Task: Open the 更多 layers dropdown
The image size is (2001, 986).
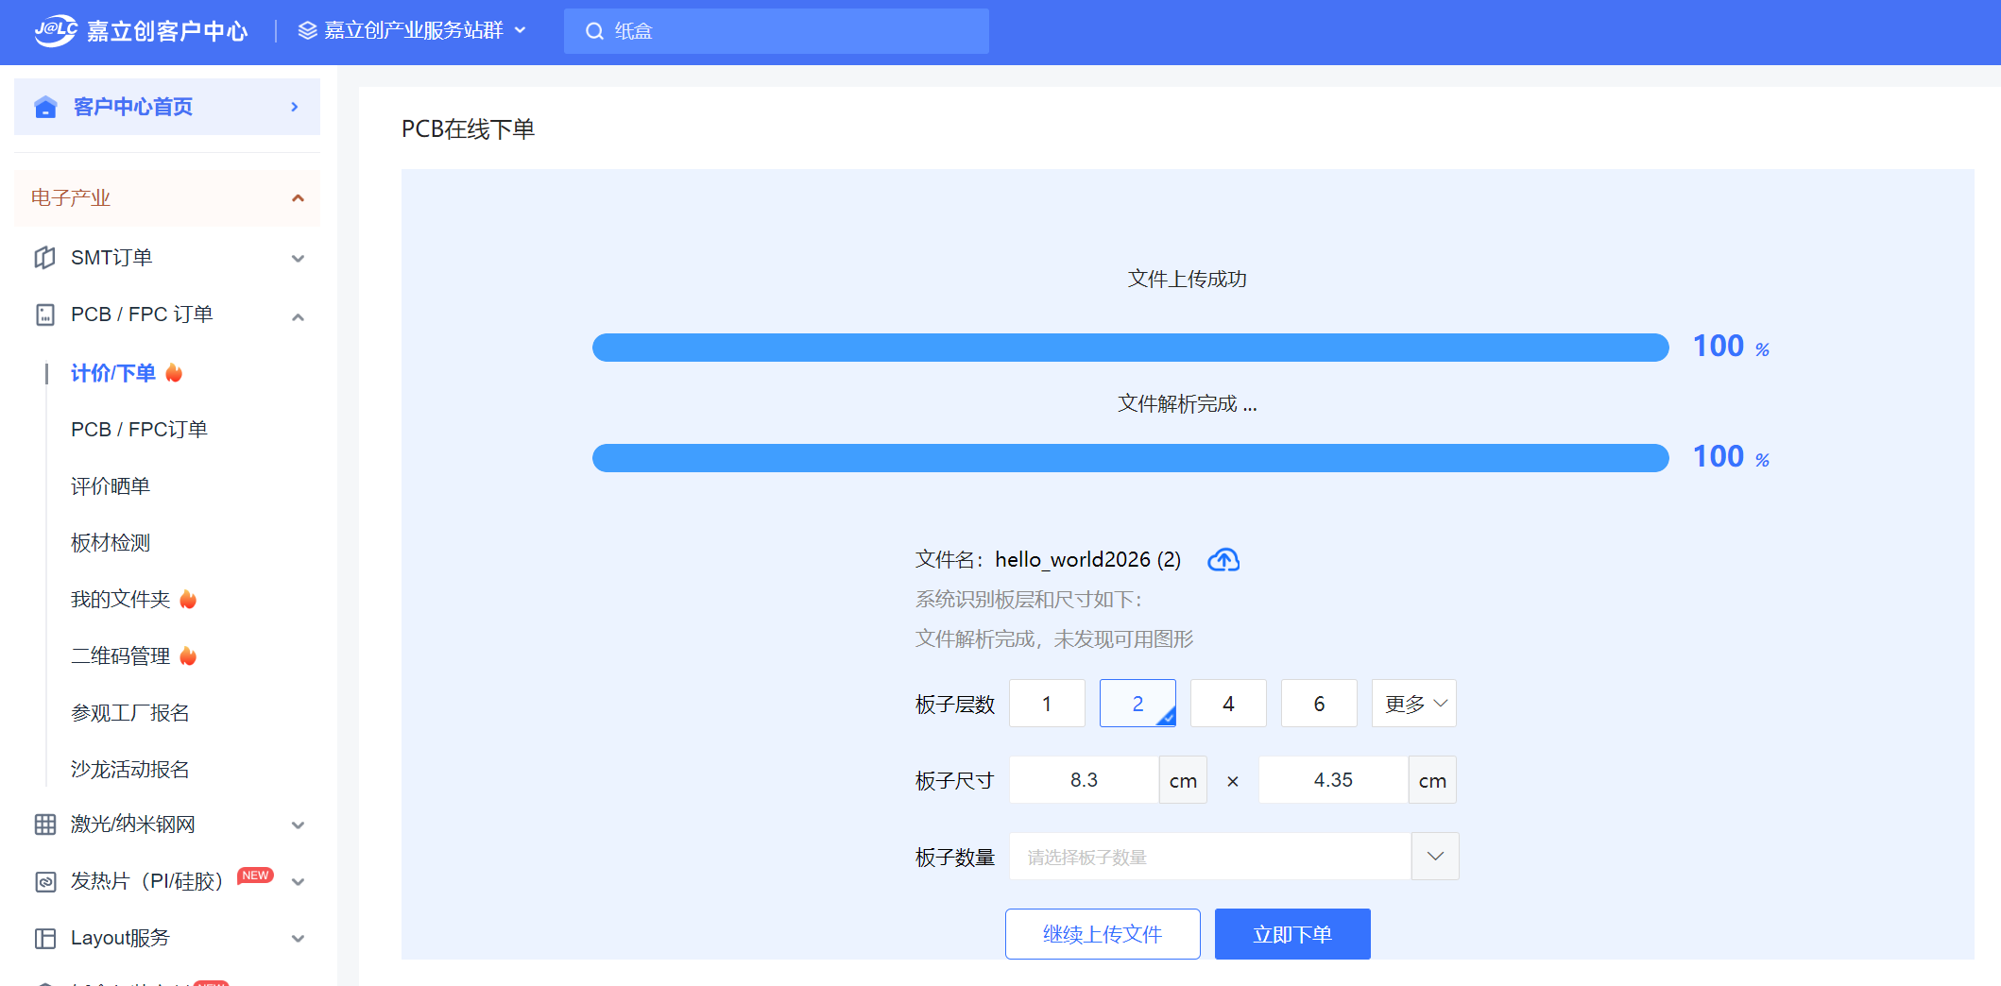Action: (x=1413, y=704)
